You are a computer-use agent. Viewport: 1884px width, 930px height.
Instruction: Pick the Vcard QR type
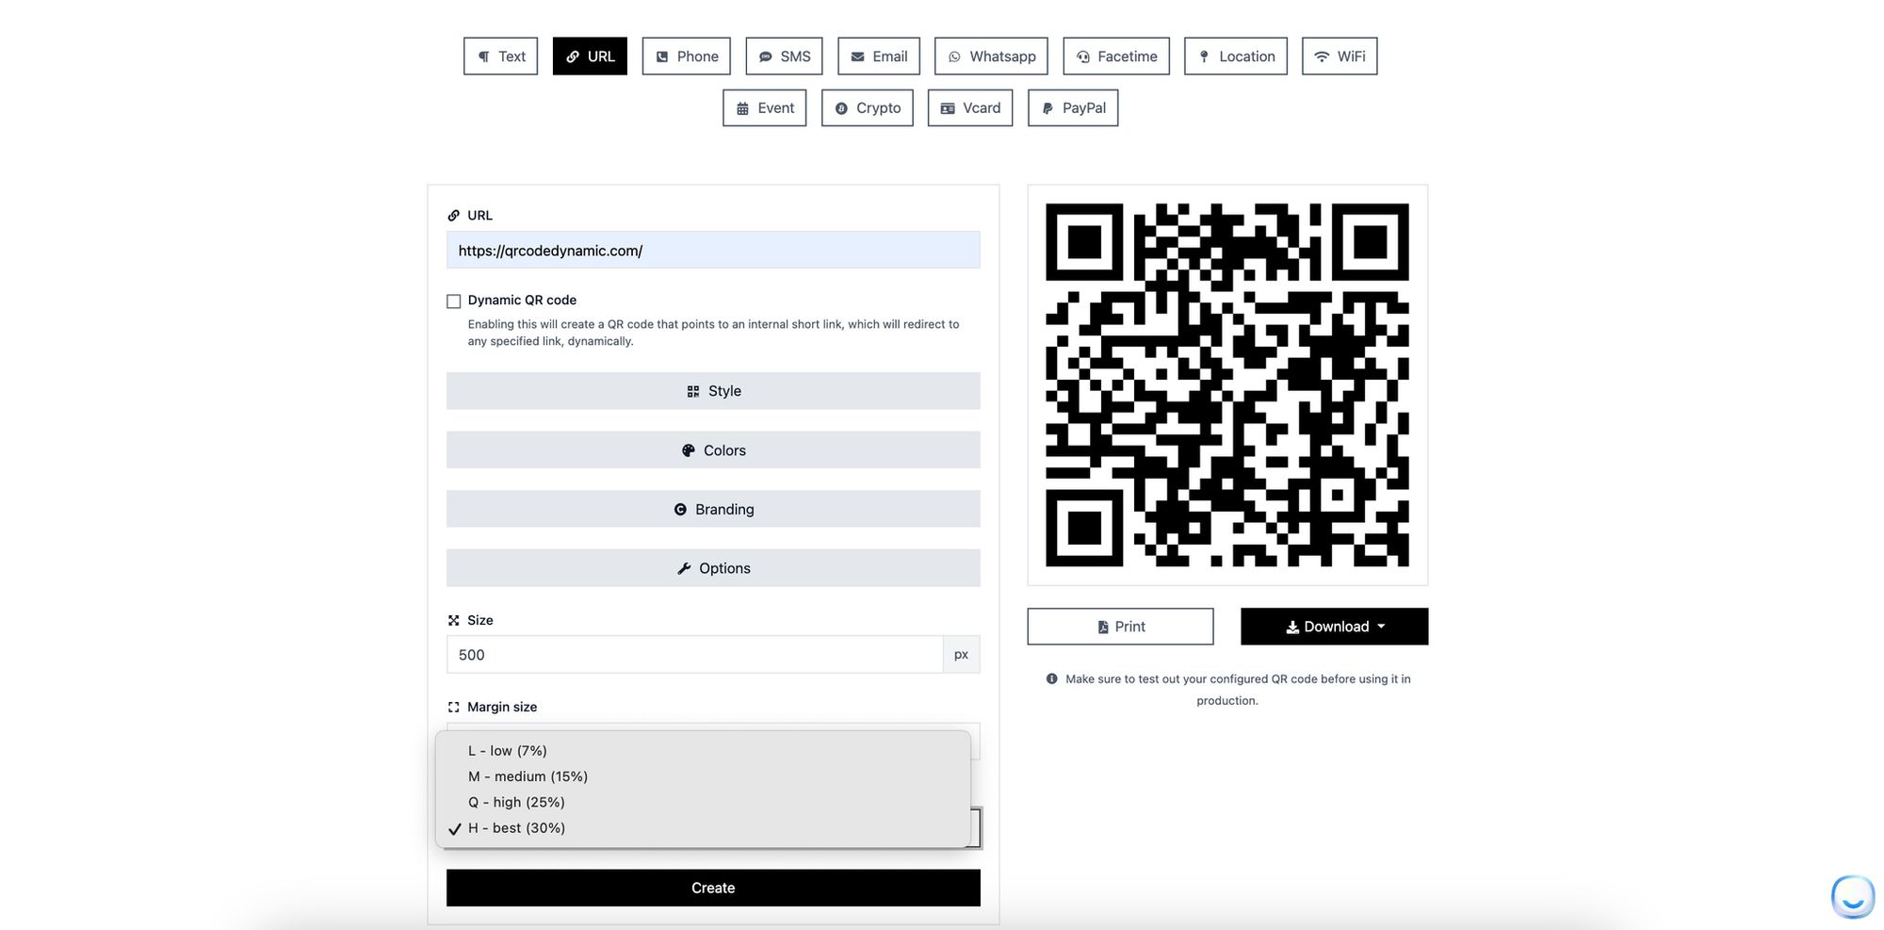click(970, 108)
